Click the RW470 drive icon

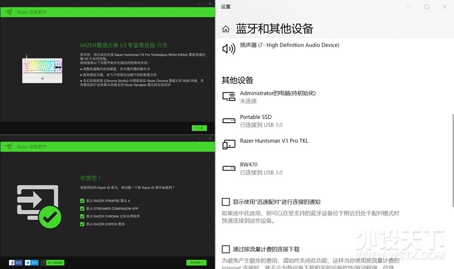coord(229,168)
